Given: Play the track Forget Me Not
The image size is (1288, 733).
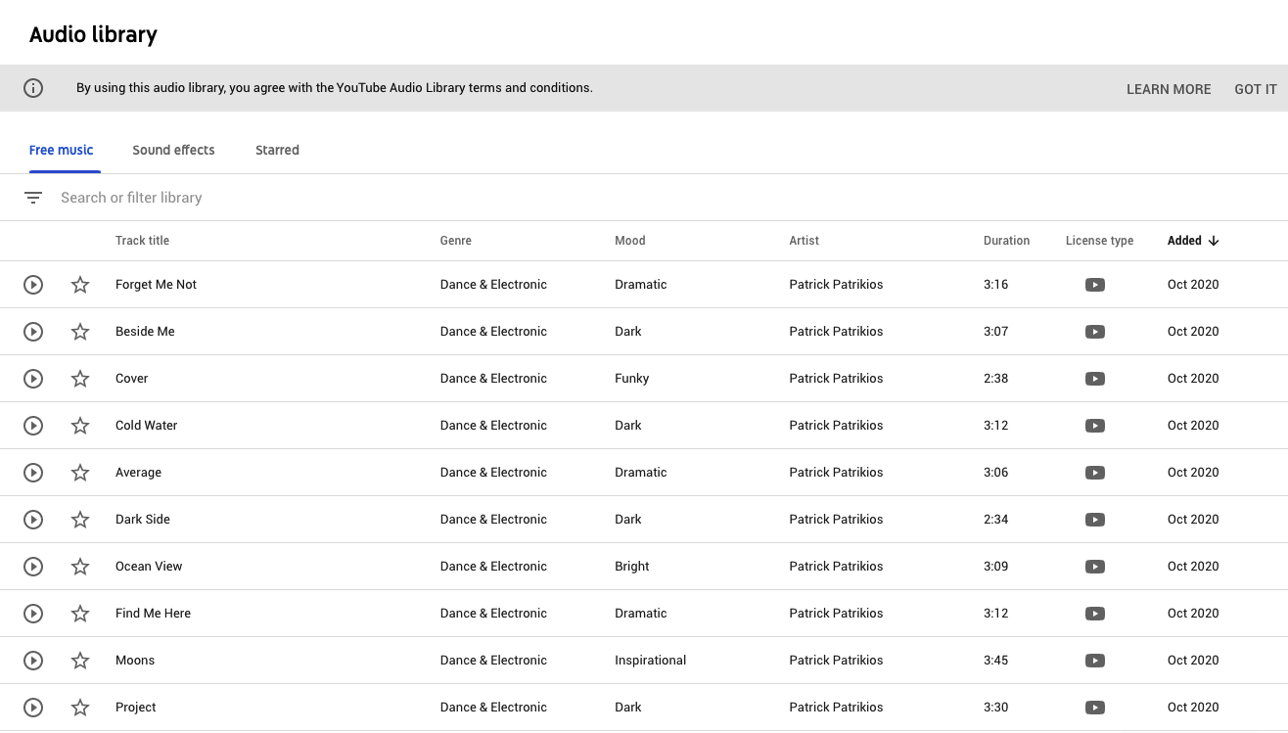Looking at the screenshot, I should point(33,285).
